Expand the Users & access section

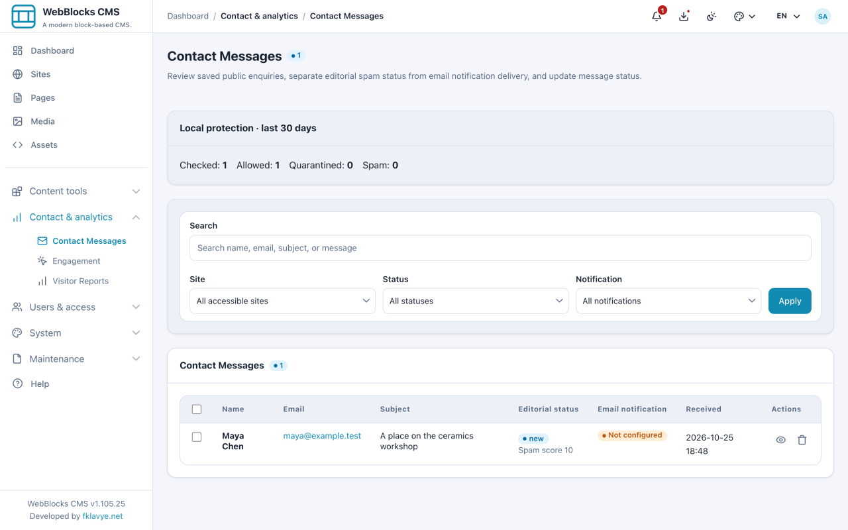pyautogui.click(x=76, y=307)
